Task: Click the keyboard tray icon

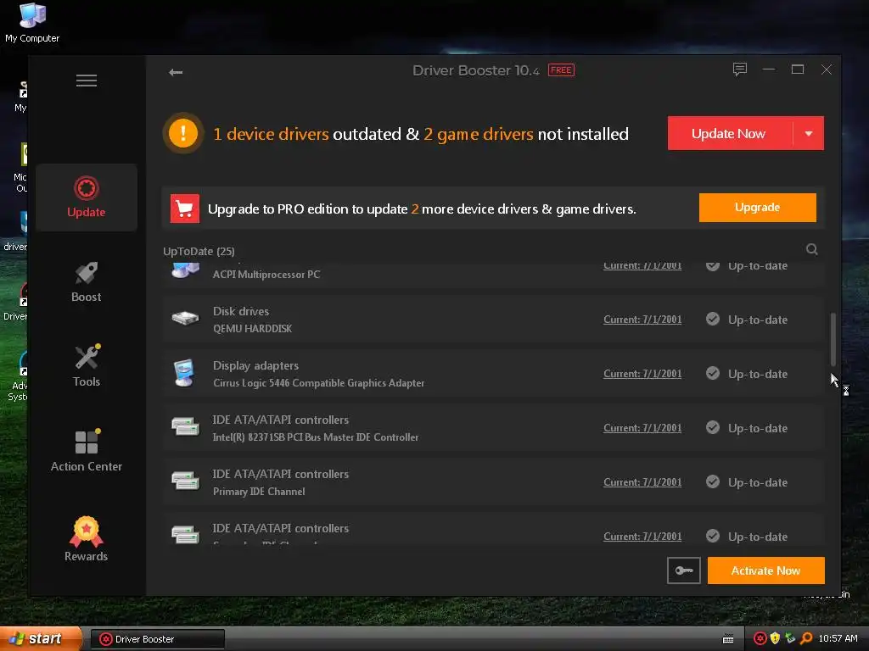Action: click(x=728, y=639)
